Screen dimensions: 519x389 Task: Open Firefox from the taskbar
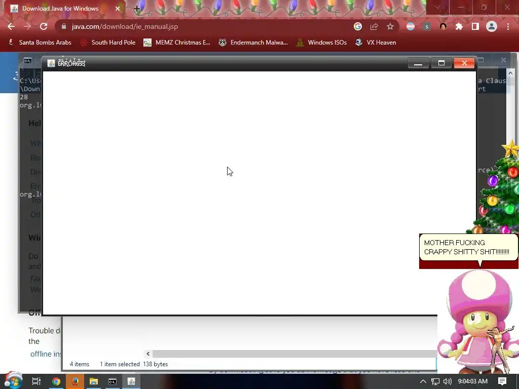point(75,381)
